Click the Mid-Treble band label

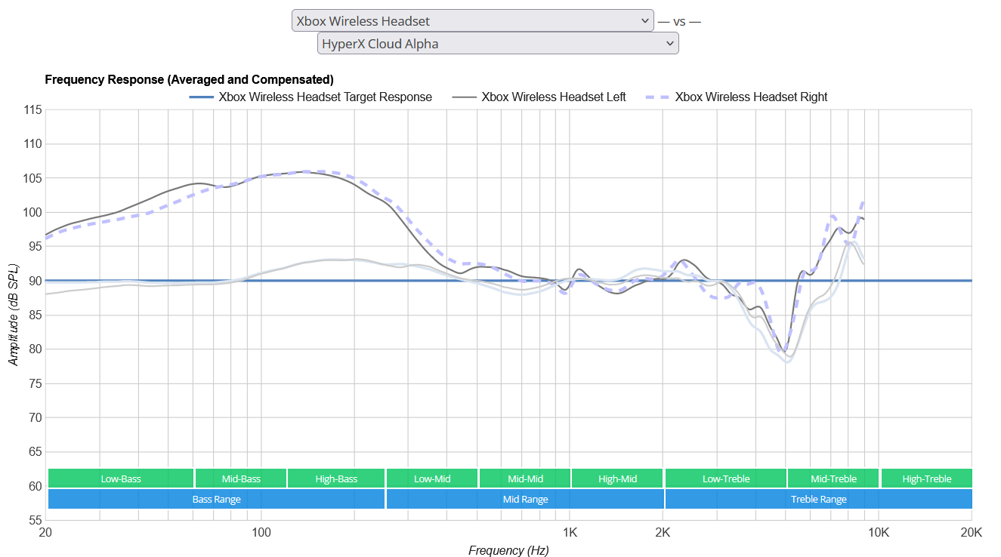[x=833, y=479]
